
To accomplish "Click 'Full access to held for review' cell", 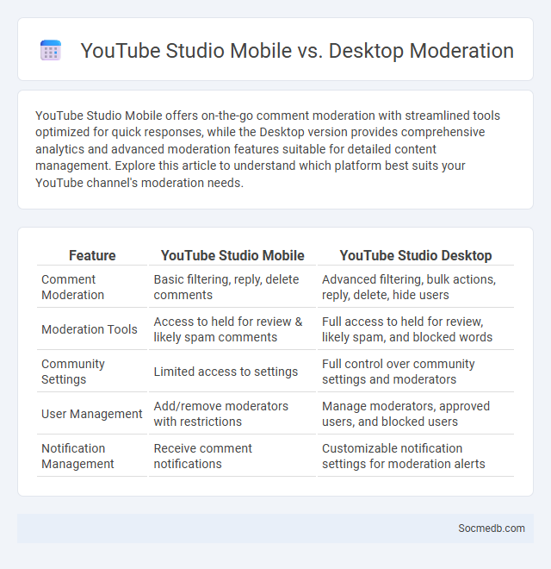I will [x=416, y=329].
